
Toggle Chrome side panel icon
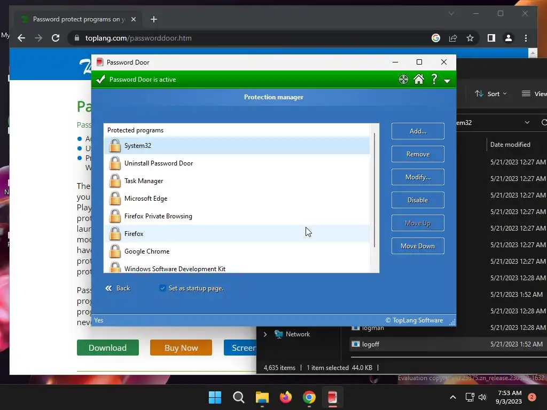point(491,38)
